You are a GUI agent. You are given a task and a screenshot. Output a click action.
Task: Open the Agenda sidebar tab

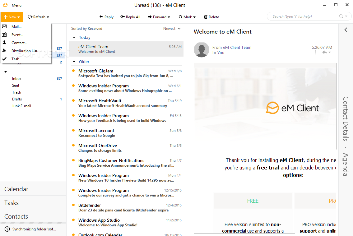[x=346, y=164]
